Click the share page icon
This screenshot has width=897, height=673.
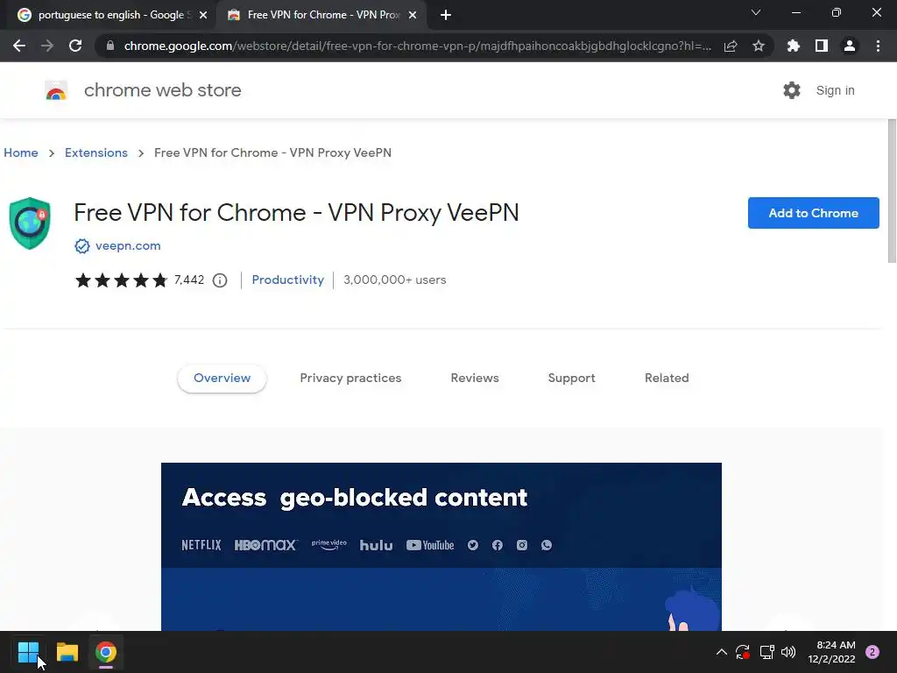tap(731, 46)
